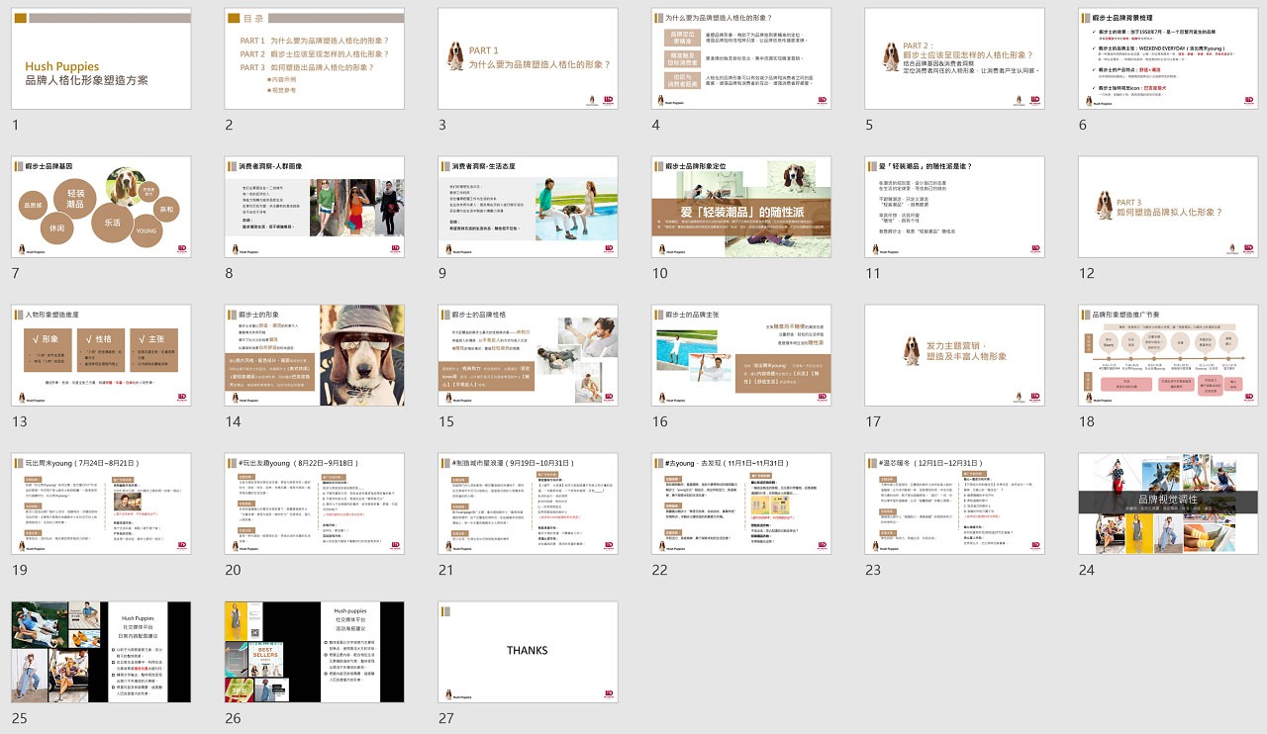Screen dimensions: 1267x734
Task: Open the 品牌形象塑造推广节奏 timeline slide
Action: pos(1169,355)
